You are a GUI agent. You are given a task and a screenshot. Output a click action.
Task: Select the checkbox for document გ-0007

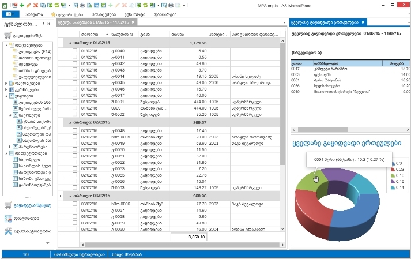(74, 211)
